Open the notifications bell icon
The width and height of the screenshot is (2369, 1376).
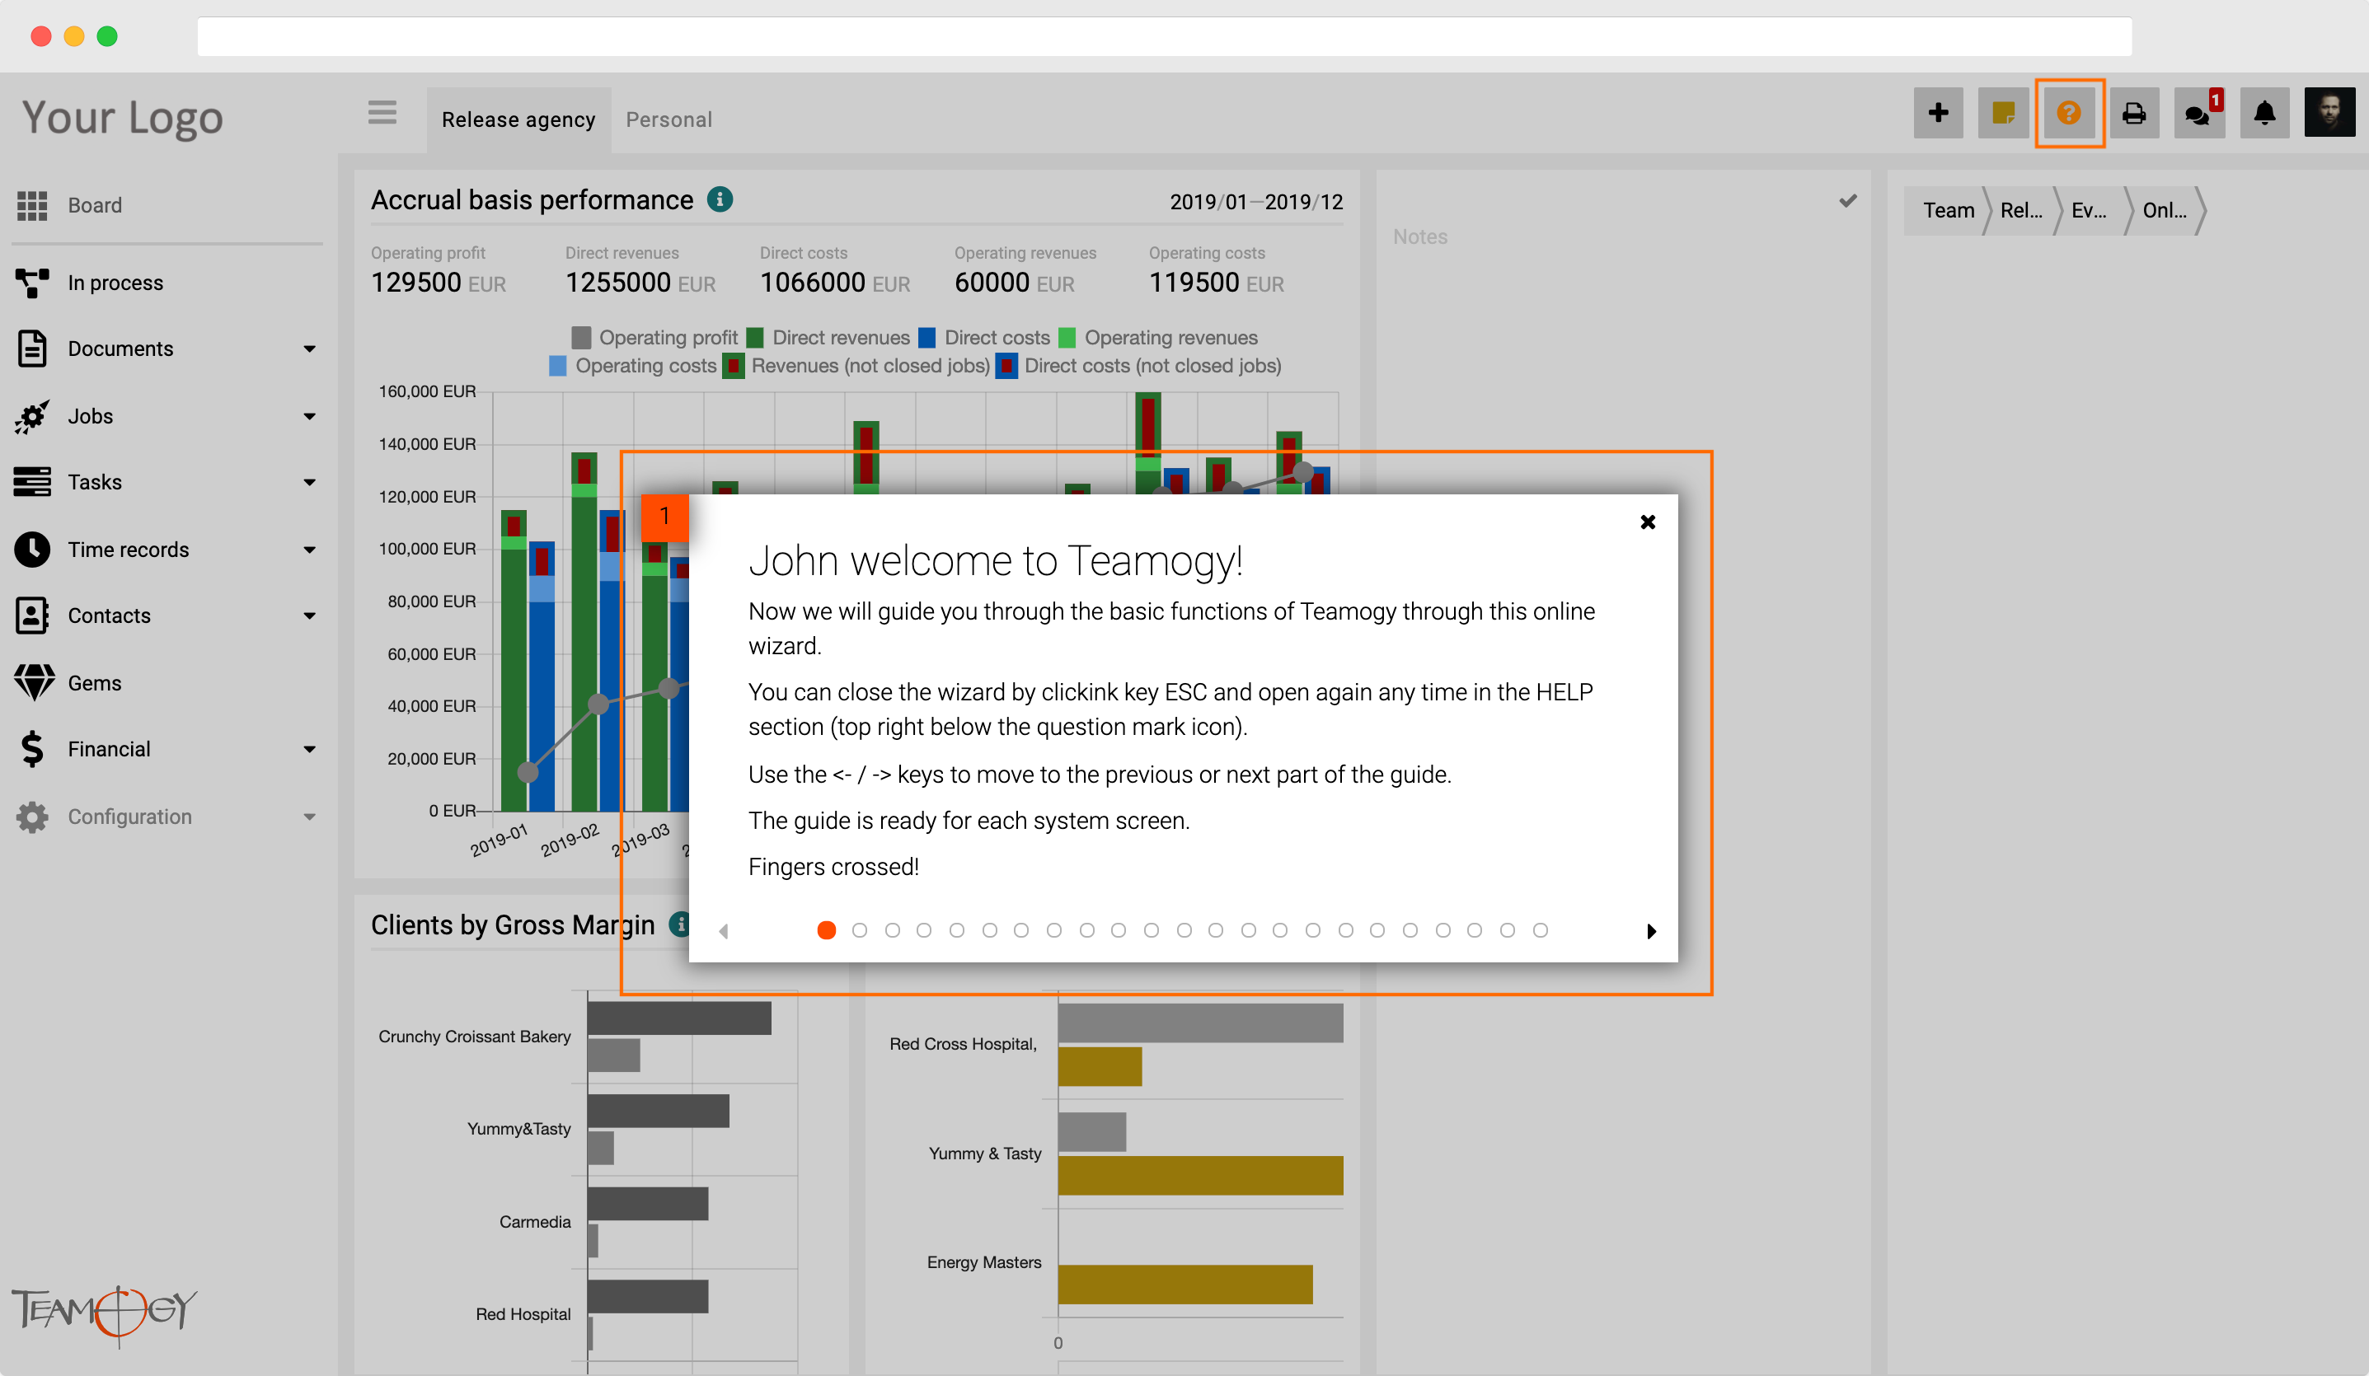coord(2264,113)
